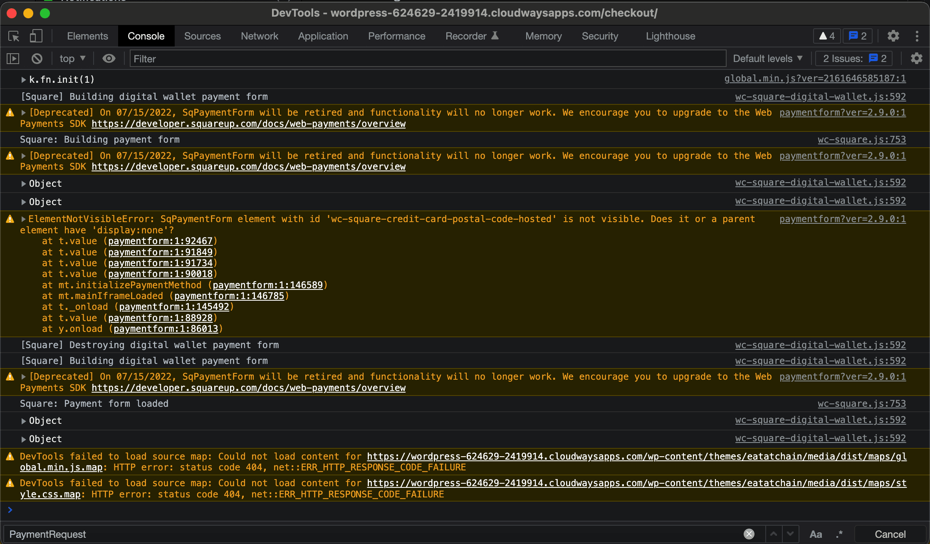Switch to the Network tab
The height and width of the screenshot is (544, 930).
click(x=259, y=36)
